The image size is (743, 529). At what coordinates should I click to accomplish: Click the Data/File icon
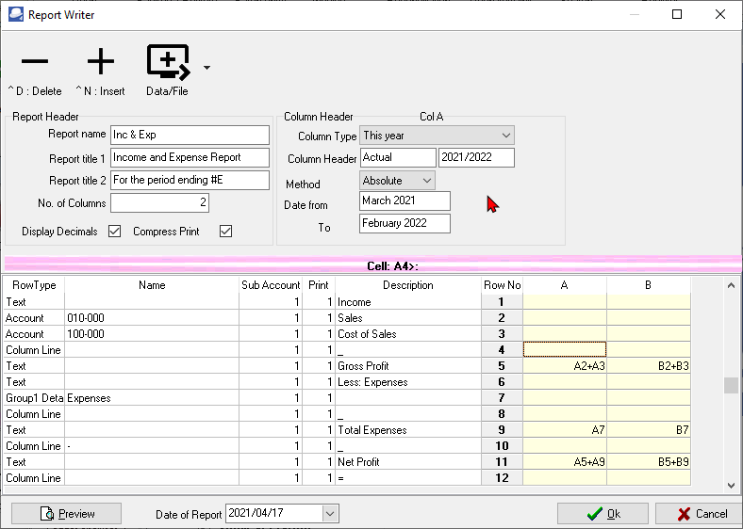click(x=168, y=62)
